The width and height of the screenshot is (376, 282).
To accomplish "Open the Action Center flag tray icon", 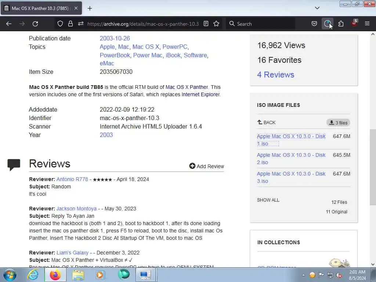I will (321, 275).
